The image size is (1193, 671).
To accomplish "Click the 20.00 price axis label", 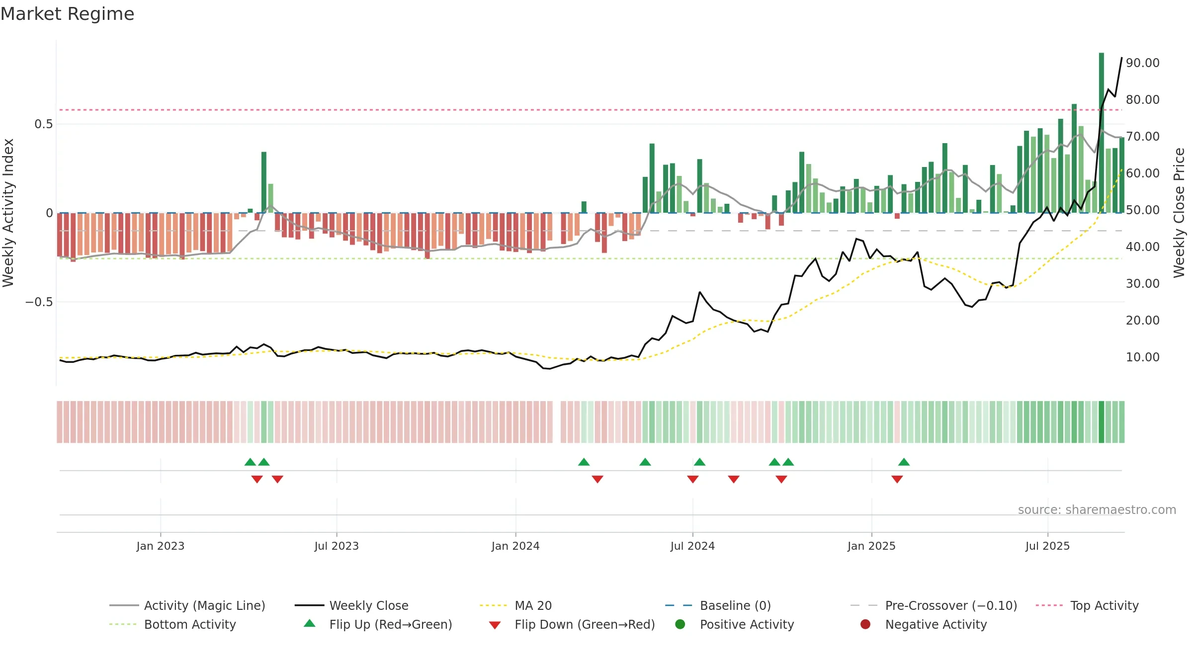I will pos(1142,321).
